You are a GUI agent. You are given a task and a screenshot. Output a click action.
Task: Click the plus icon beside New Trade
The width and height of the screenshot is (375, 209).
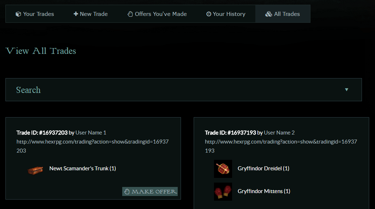[x=75, y=14]
